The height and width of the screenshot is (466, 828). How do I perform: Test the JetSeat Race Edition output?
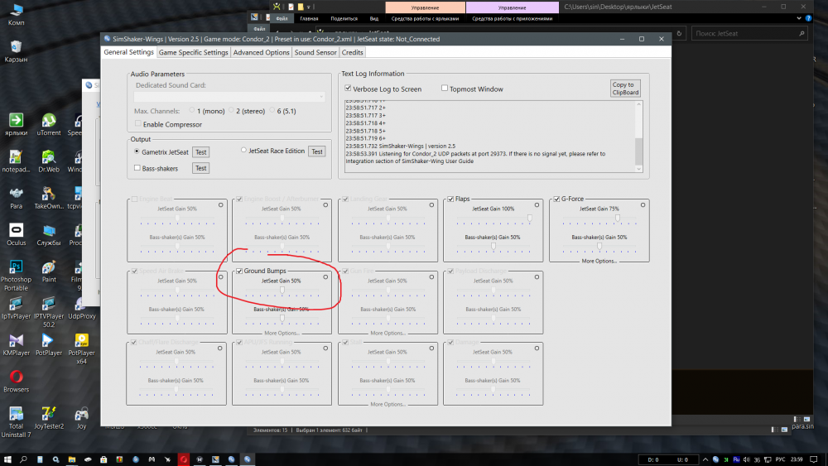pos(317,151)
